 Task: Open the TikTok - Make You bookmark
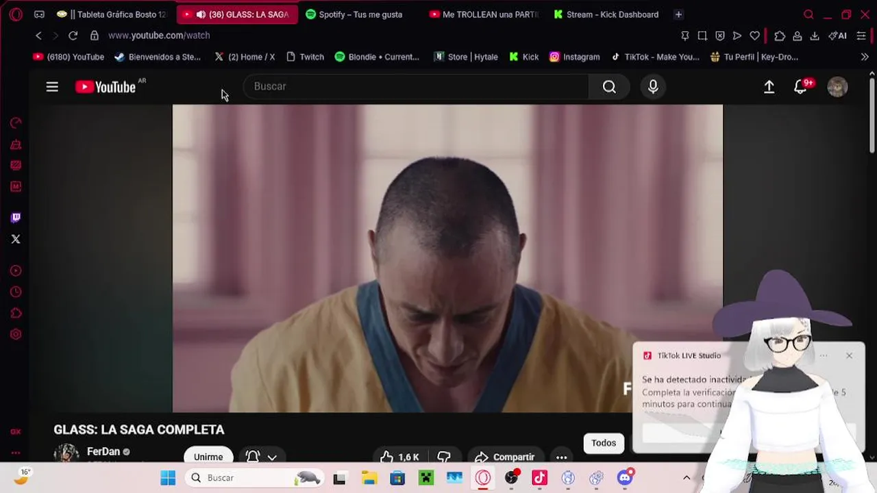(655, 57)
